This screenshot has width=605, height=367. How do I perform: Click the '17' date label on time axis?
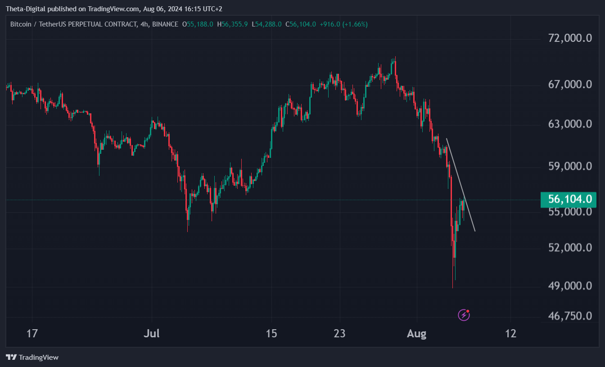[x=32, y=334]
